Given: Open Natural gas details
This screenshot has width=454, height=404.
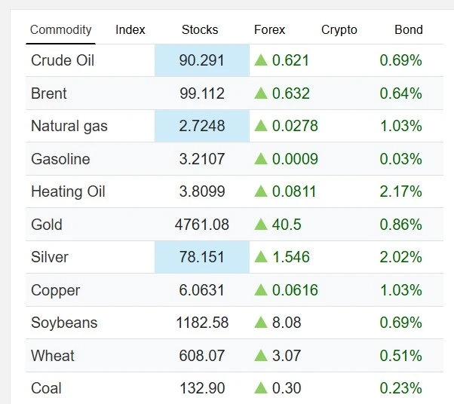Looking at the screenshot, I should point(69,127).
